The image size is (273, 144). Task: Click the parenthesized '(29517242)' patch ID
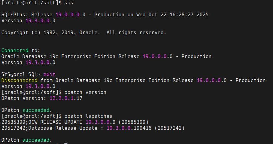[x=170, y=128]
